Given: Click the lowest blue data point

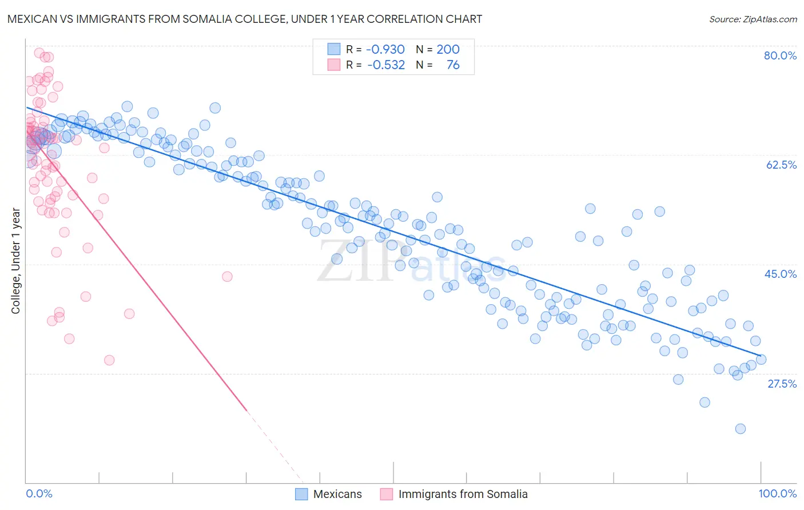Looking at the screenshot, I should [x=741, y=428].
